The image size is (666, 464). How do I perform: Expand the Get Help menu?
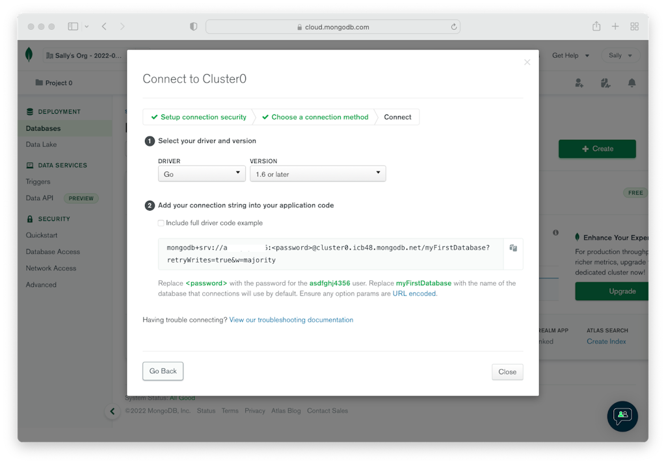tap(570, 56)
